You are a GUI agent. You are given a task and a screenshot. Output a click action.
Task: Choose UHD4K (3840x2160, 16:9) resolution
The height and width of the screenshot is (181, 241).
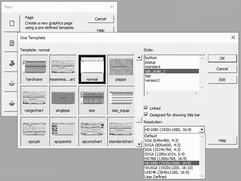(172, 172)
